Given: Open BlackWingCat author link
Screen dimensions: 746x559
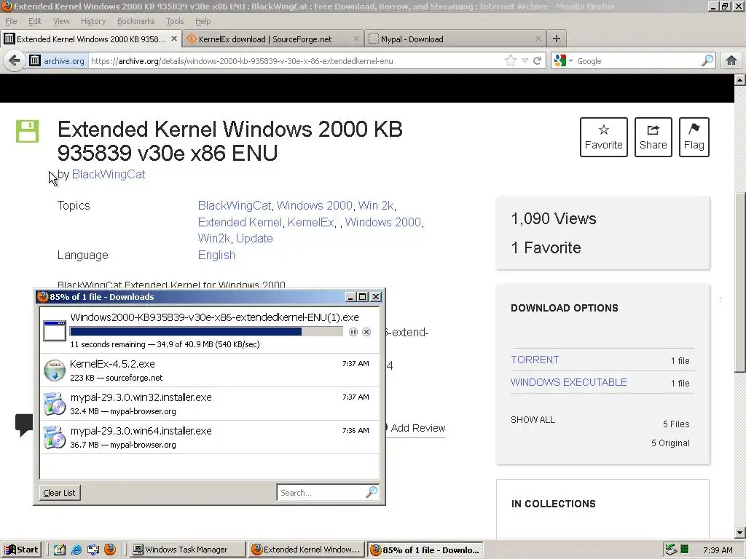Looking at the screenshot, I should pyautogui.click(x=109, y=175).
